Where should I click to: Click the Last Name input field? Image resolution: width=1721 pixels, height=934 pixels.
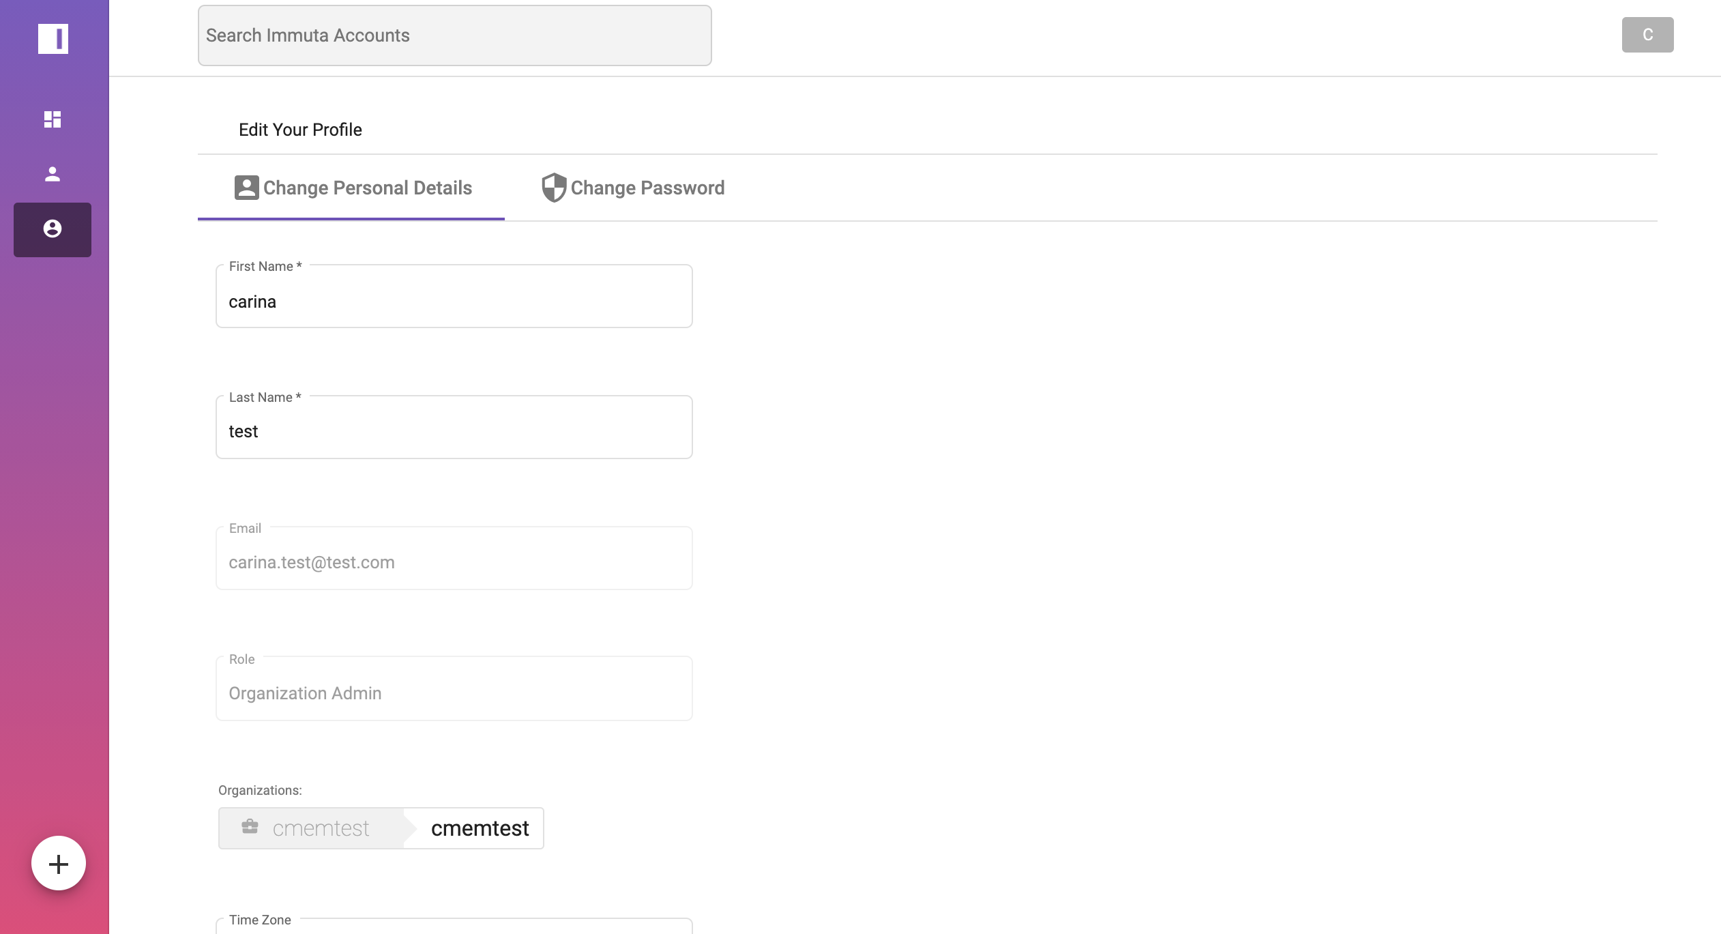pyautogui.click(x=454, y=431)
